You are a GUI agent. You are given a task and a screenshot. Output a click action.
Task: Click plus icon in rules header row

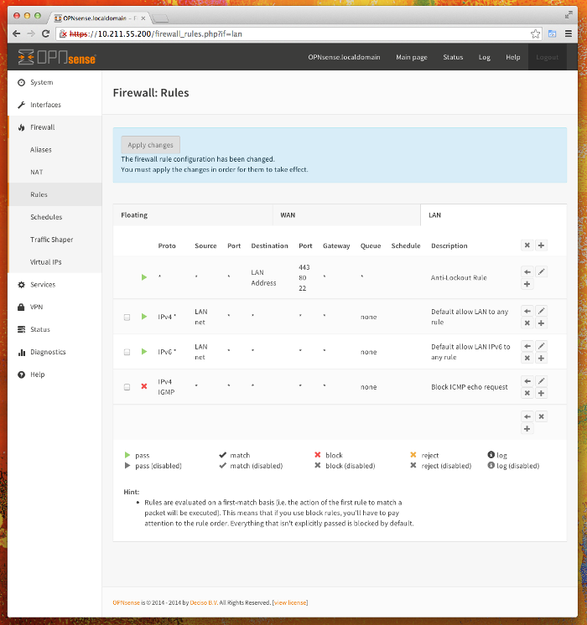541,245
